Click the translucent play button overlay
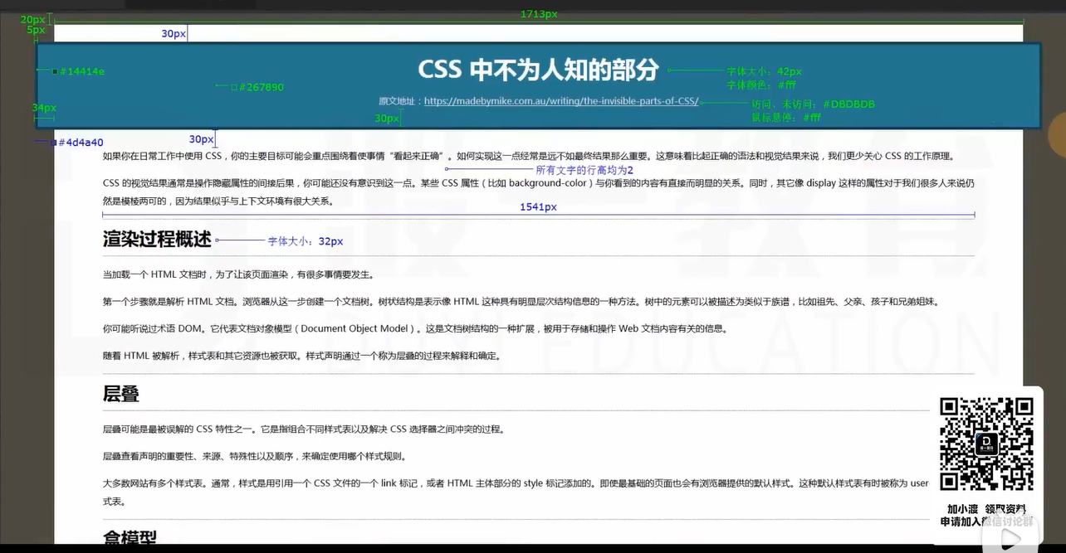This screenshot has width=1066, height=553. [1010, 539]
